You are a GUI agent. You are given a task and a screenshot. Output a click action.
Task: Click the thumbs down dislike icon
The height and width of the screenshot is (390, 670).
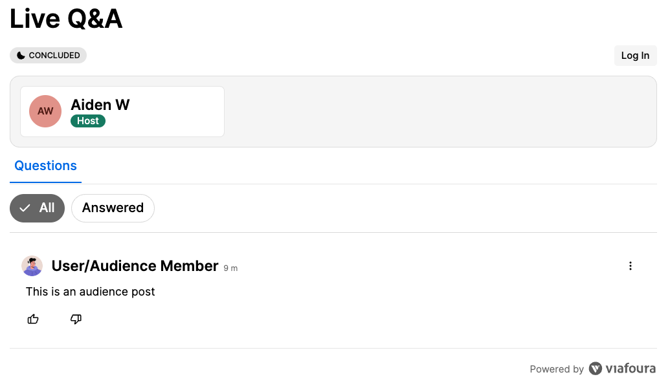point(76,319)
